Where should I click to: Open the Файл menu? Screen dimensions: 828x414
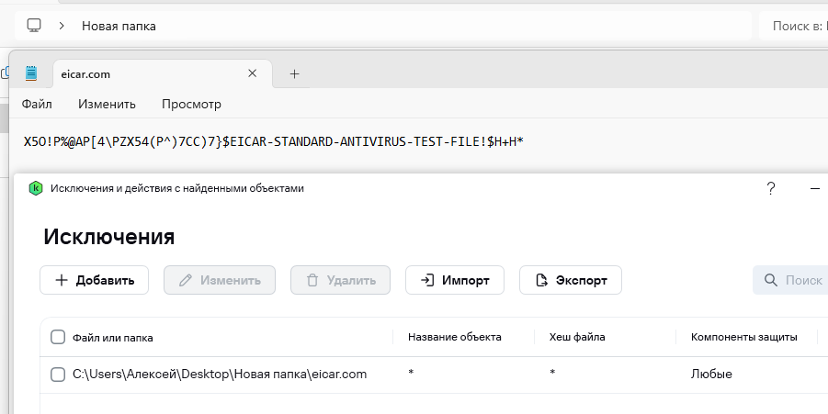click(x=37, y=104)
